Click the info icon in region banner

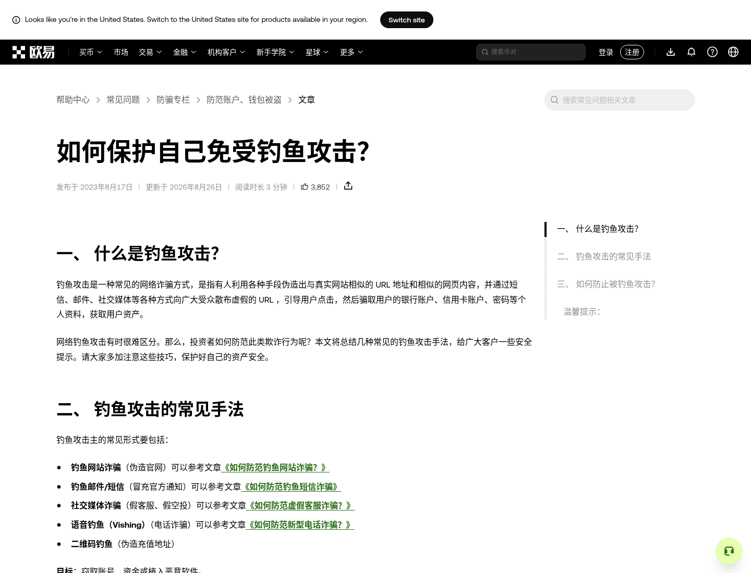[x=16, y=20]
